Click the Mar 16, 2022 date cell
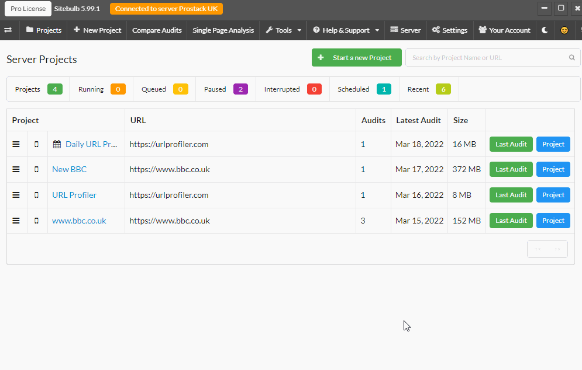This screenshot has height=370, width=582. pyautogui.click(x=419, y=195)
